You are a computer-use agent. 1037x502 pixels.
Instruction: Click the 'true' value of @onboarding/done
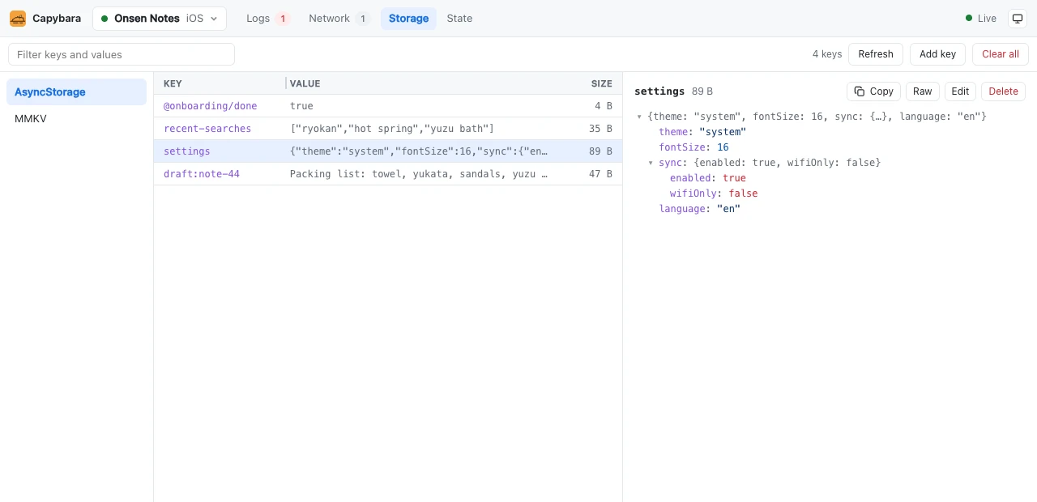tap(301, 106)
